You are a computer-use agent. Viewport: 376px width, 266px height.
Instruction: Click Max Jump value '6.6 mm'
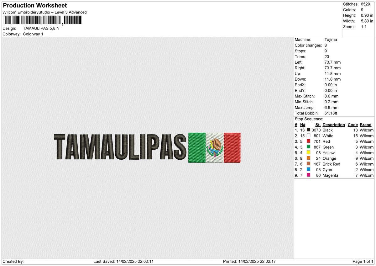(332, 107)
